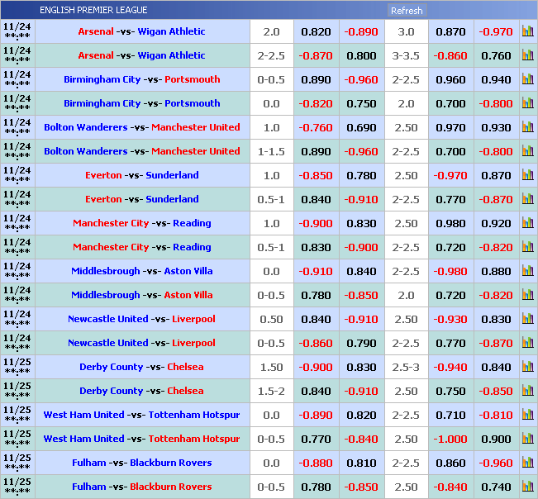
Task: Open chart icon for Fulham row with 0-0.5 handicap
Action: (527, 487)
